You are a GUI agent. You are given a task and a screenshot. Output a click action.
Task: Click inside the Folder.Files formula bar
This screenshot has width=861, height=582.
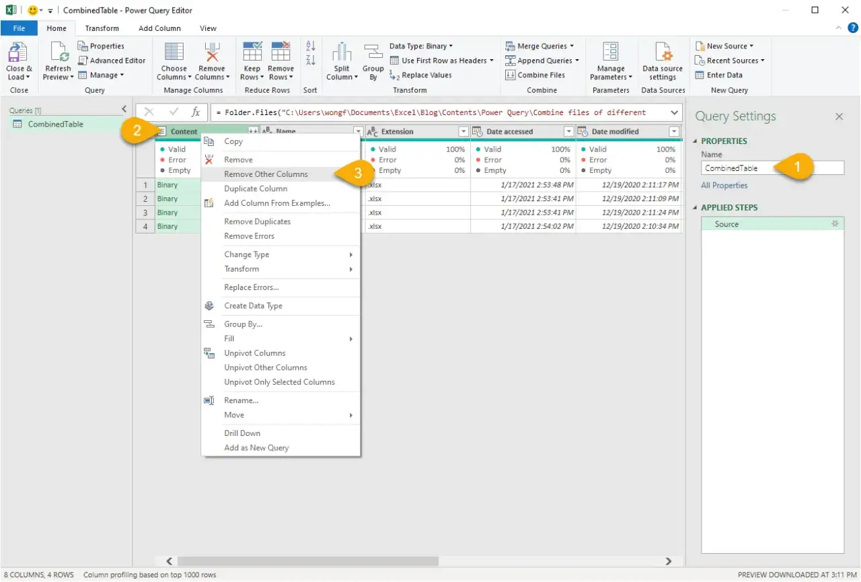pyautogui.click(x=439, y=112)
